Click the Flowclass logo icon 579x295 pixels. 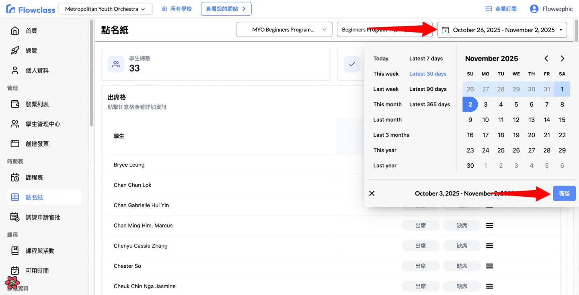(11, 9)
